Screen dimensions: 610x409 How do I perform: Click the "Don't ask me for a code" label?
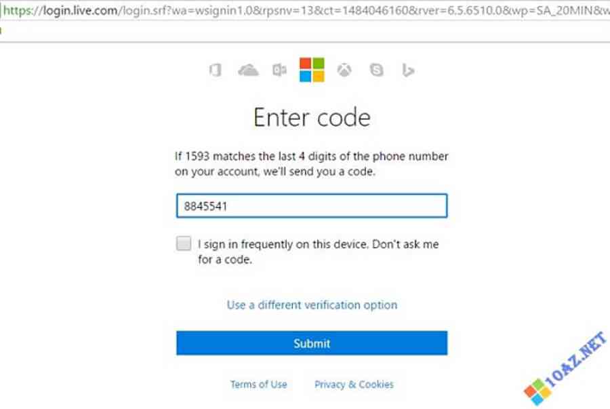319,251
